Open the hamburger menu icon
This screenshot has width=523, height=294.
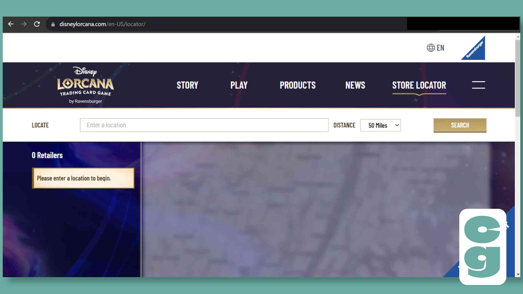click(x=478, y=85)
